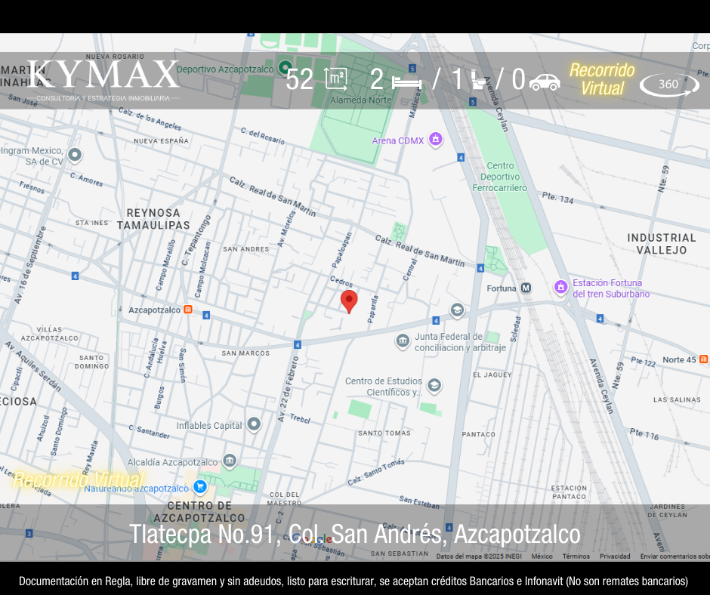The image size is (710, 595).
Task: Click the Inflables Capital map pin
Action: click(x=254, y=424)
